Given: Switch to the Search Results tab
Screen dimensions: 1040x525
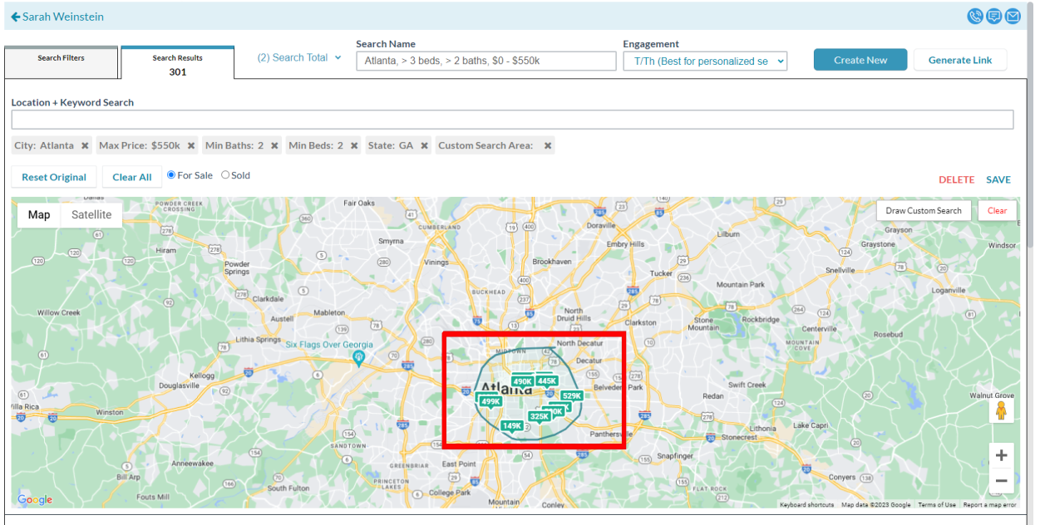Looking at the screenshot, I should [x=177, y=64].
